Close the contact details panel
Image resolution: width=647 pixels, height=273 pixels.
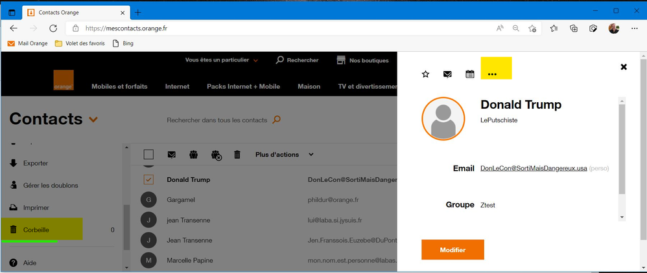tap(624, 67)
